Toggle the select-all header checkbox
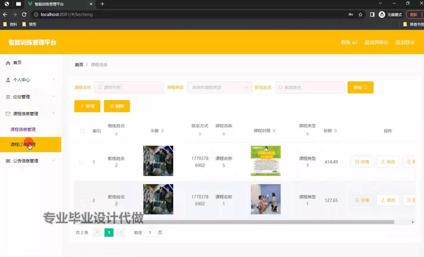 click(x=82, y=131)
